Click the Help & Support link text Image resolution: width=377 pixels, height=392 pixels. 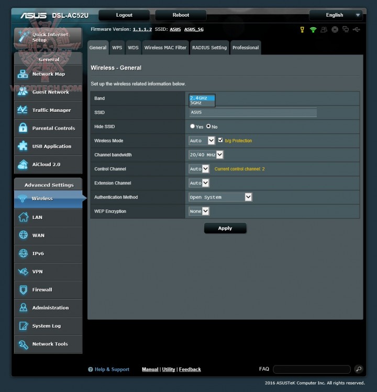point(112,369)
